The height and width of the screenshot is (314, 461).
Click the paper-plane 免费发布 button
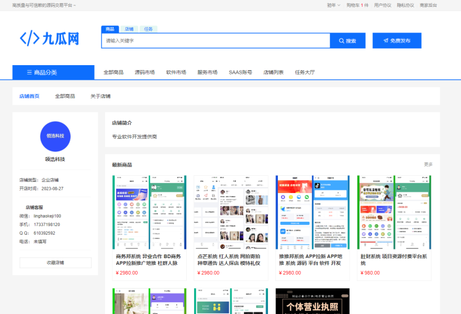[x=396, y=41]
